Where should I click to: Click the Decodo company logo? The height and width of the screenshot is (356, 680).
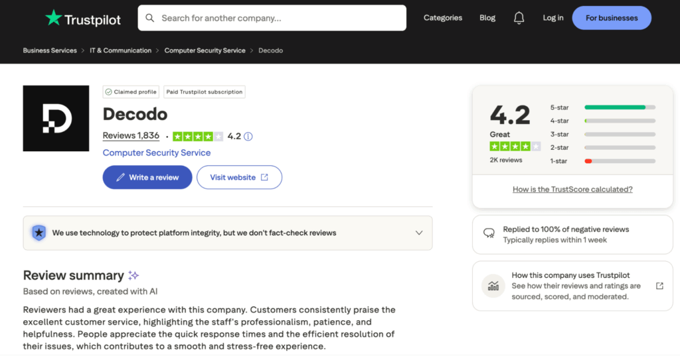pos(56,118)
